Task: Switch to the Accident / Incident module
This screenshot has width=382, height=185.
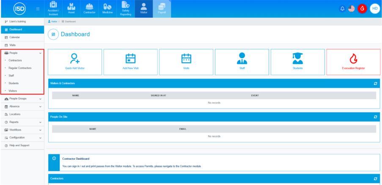Action: (53, 9)
